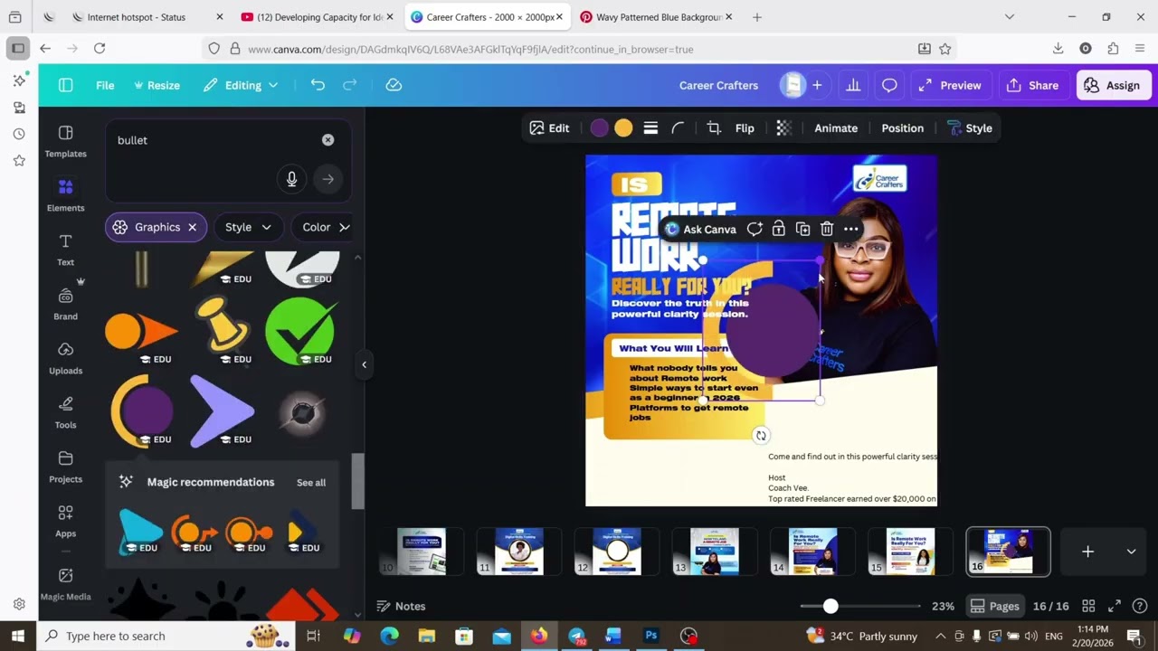Open Magic Media in sidebar
The width and height of the screenshot is (1158, 651).
coord(65,583)
